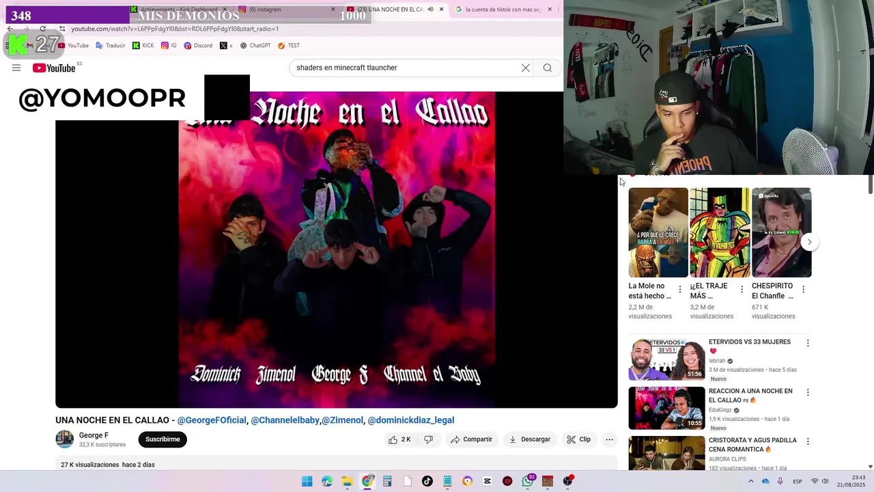Viewport: 874px width, 492px height.
Task: Open menu of EL TRAJE MÁS short
Action: (x=742, y=289)
